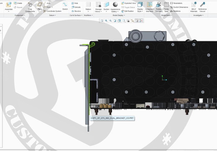Open the Assemble dropdown arrow
This screenshot has height=151, width=217.
9,12
